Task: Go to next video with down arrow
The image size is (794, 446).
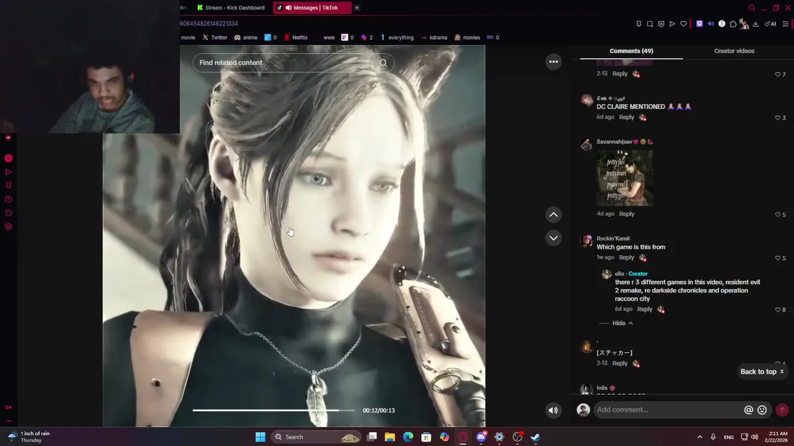Action: click(x=553, y=238)
